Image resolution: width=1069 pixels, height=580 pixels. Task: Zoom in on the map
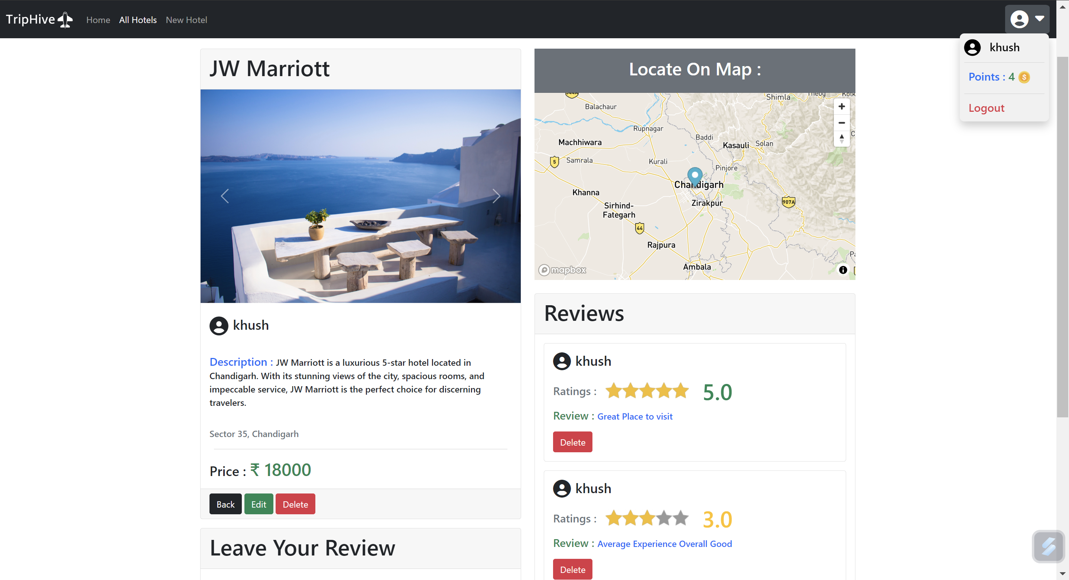pos(841,107)
